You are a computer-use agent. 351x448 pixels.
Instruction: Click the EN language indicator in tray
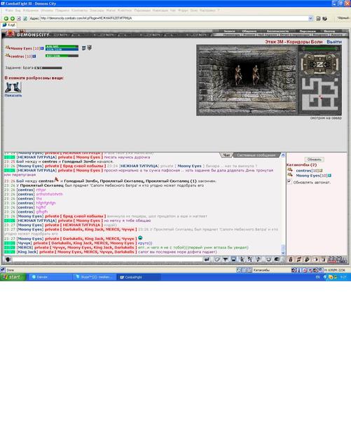tap(317, 277)
